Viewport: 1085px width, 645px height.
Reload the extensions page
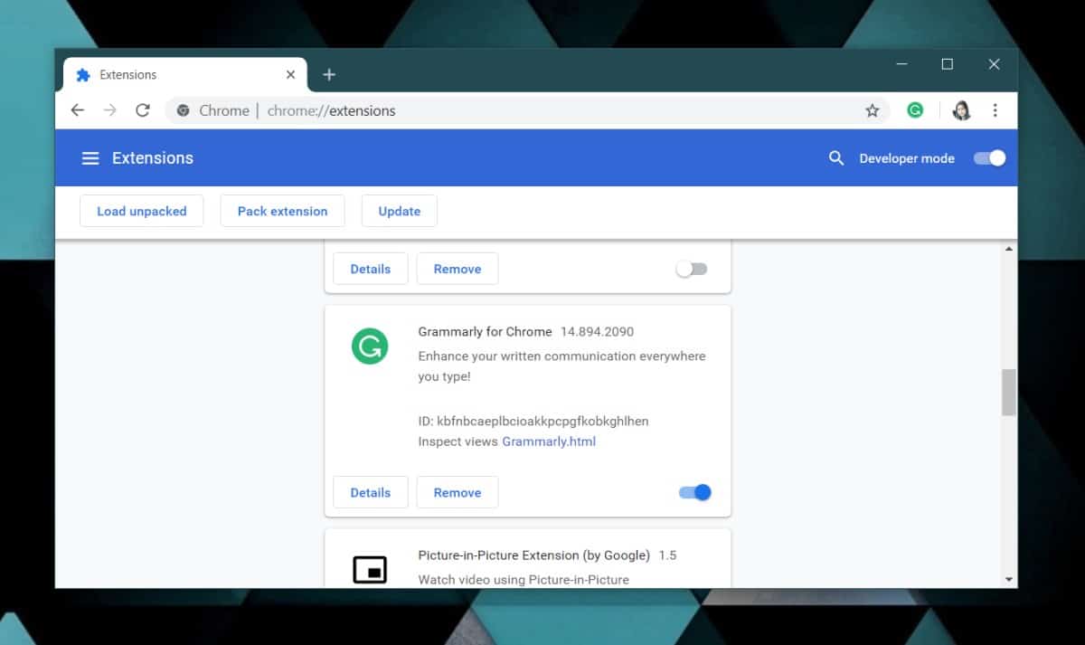(143, 109)
